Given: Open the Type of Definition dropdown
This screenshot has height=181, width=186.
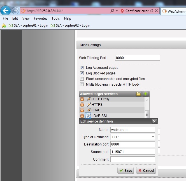Looking at the screenshot, I should (x=133, y=137).
